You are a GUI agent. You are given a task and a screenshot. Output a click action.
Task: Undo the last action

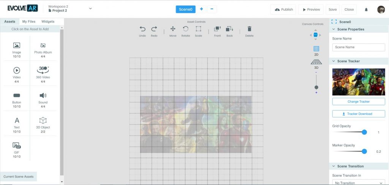[x=142, y=32]
